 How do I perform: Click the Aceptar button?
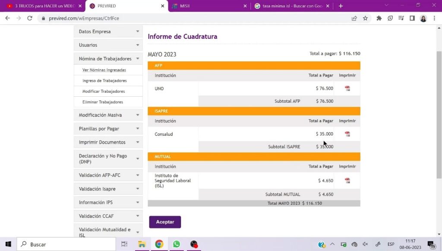click(165, 222)
